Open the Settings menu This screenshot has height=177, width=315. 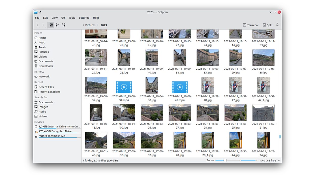84,18
